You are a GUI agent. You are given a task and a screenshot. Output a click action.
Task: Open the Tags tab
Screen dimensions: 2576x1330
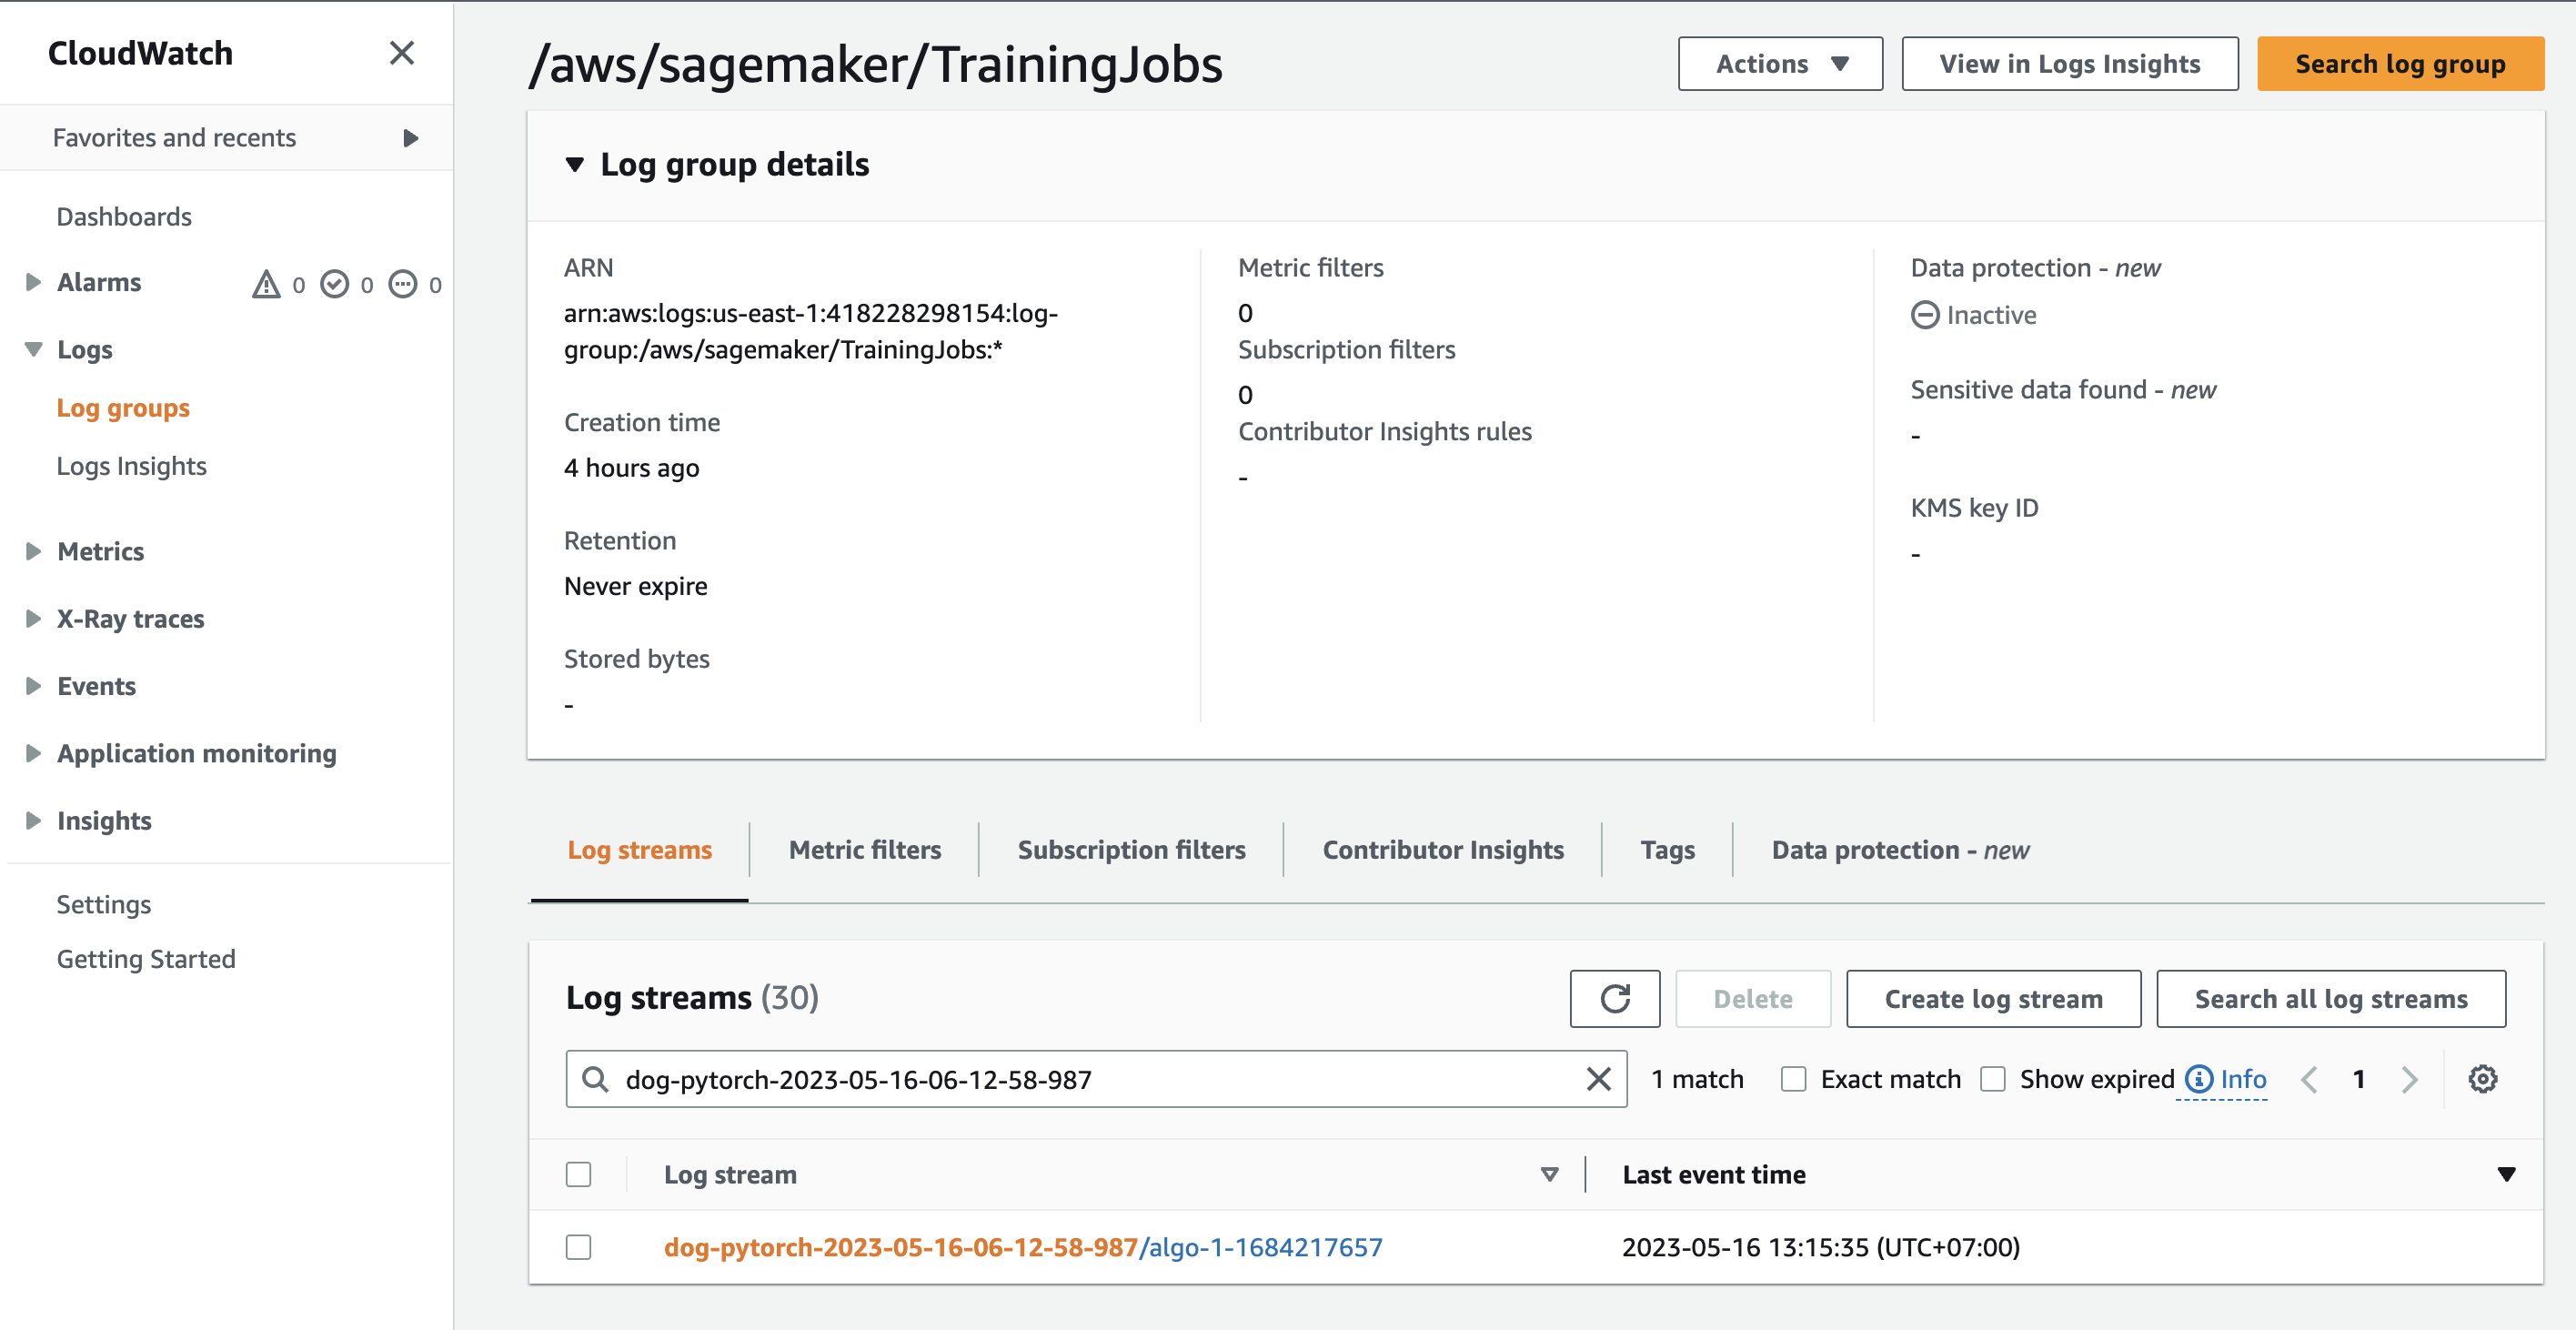click(1667, 850)
